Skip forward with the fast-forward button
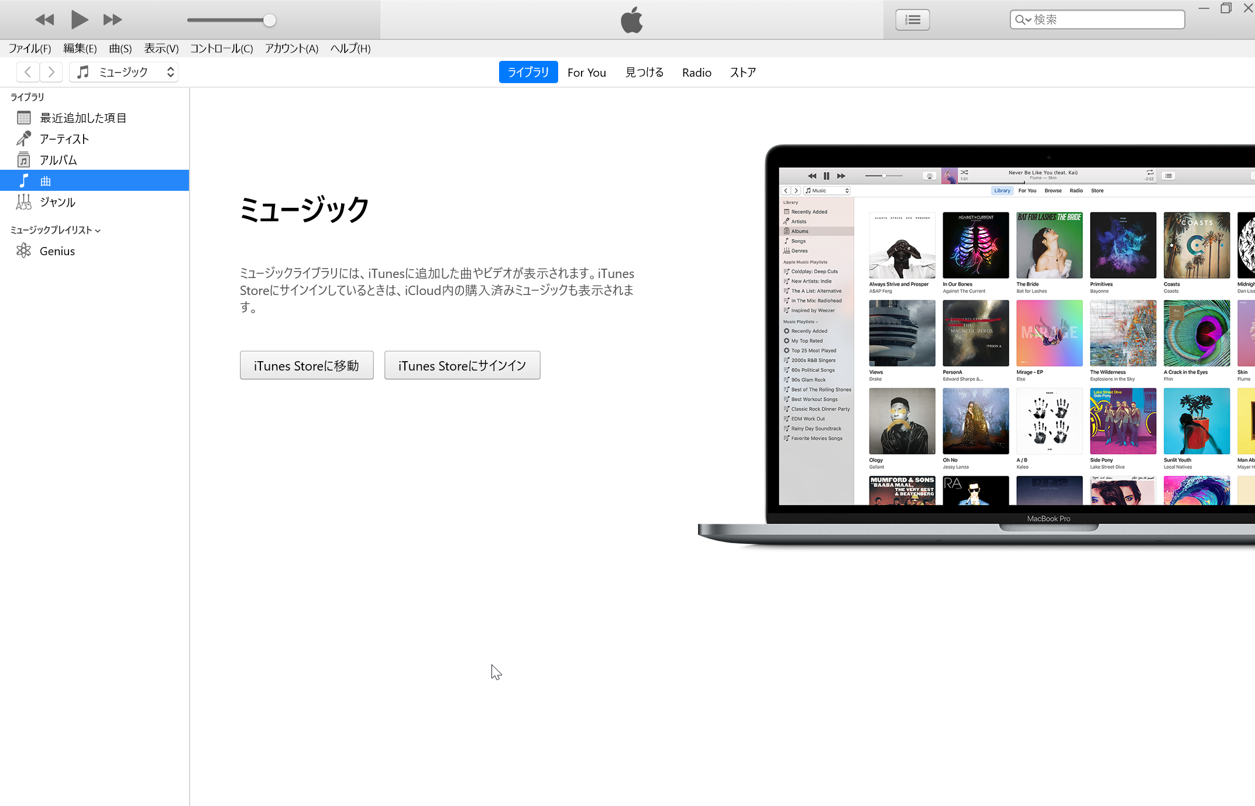Screen dimensions: 1255x806 112,20
